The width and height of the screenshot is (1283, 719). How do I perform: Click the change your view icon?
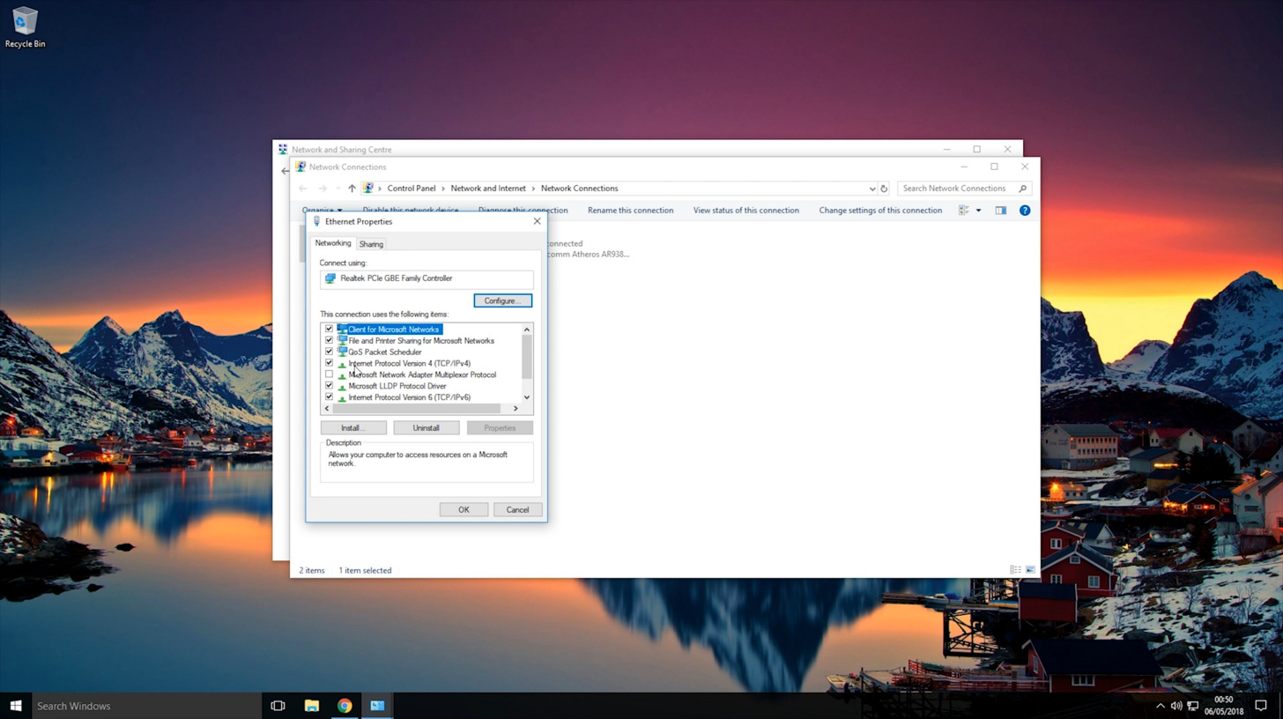click(x=964, y=211)
